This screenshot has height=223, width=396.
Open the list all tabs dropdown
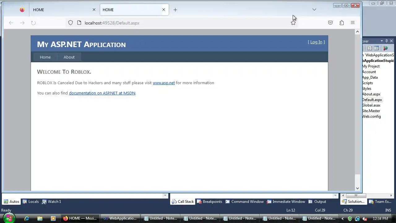click(x=314, y=10)
